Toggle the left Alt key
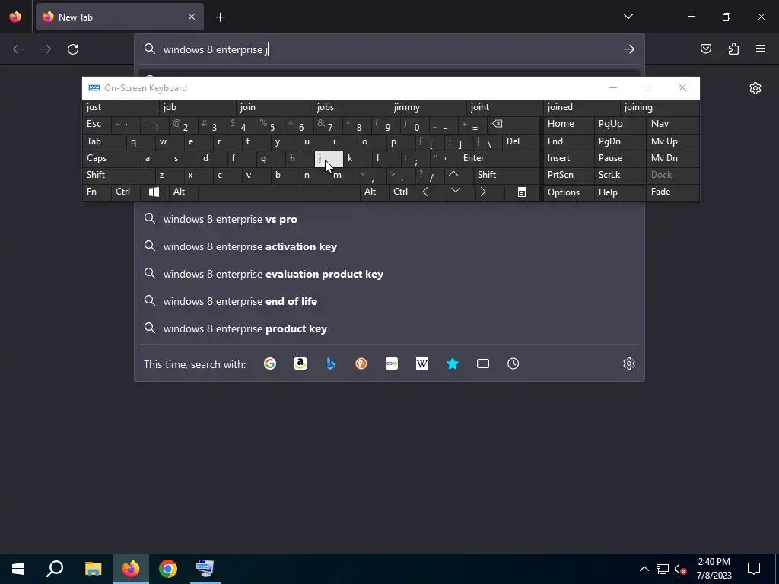Screen dimensions: 779x584 tap(183, 192)
